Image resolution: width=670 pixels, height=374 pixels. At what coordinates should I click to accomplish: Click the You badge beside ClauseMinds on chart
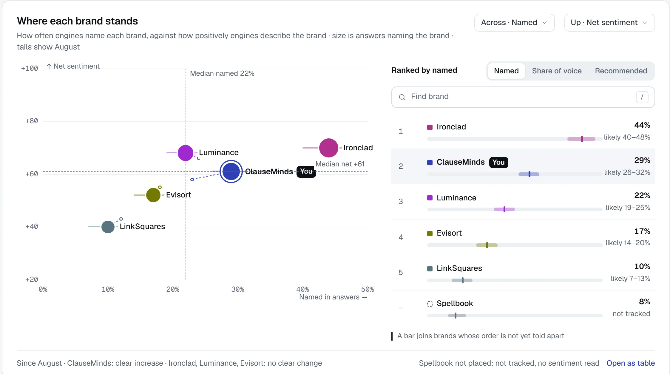pyautogui.click(x=306, y=171)
